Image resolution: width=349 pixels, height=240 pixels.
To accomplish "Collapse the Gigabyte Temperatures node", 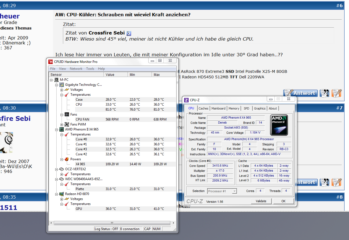I will 62,95.
